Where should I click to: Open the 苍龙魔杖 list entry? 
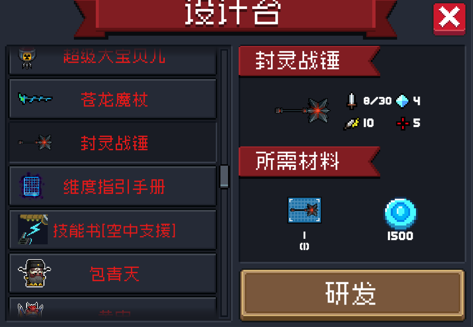pyautogui.click(x=113, y=99)
